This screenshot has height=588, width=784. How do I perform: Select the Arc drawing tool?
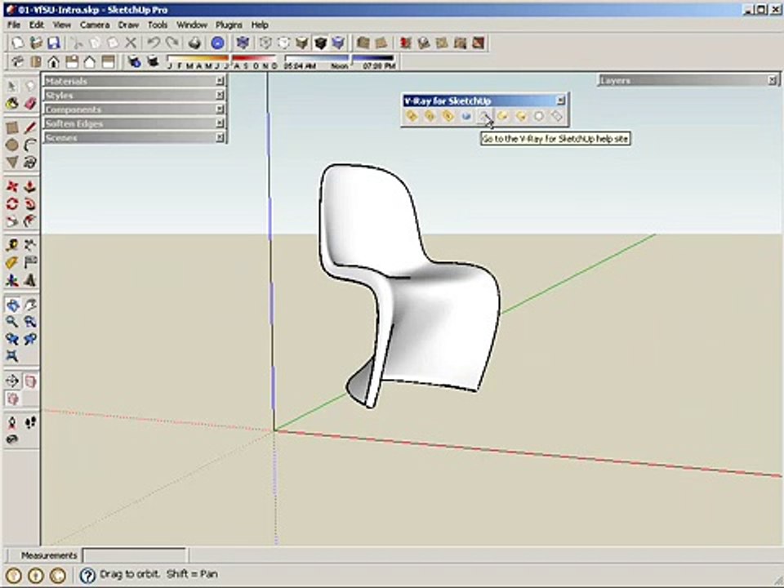(x=30, y=145)
